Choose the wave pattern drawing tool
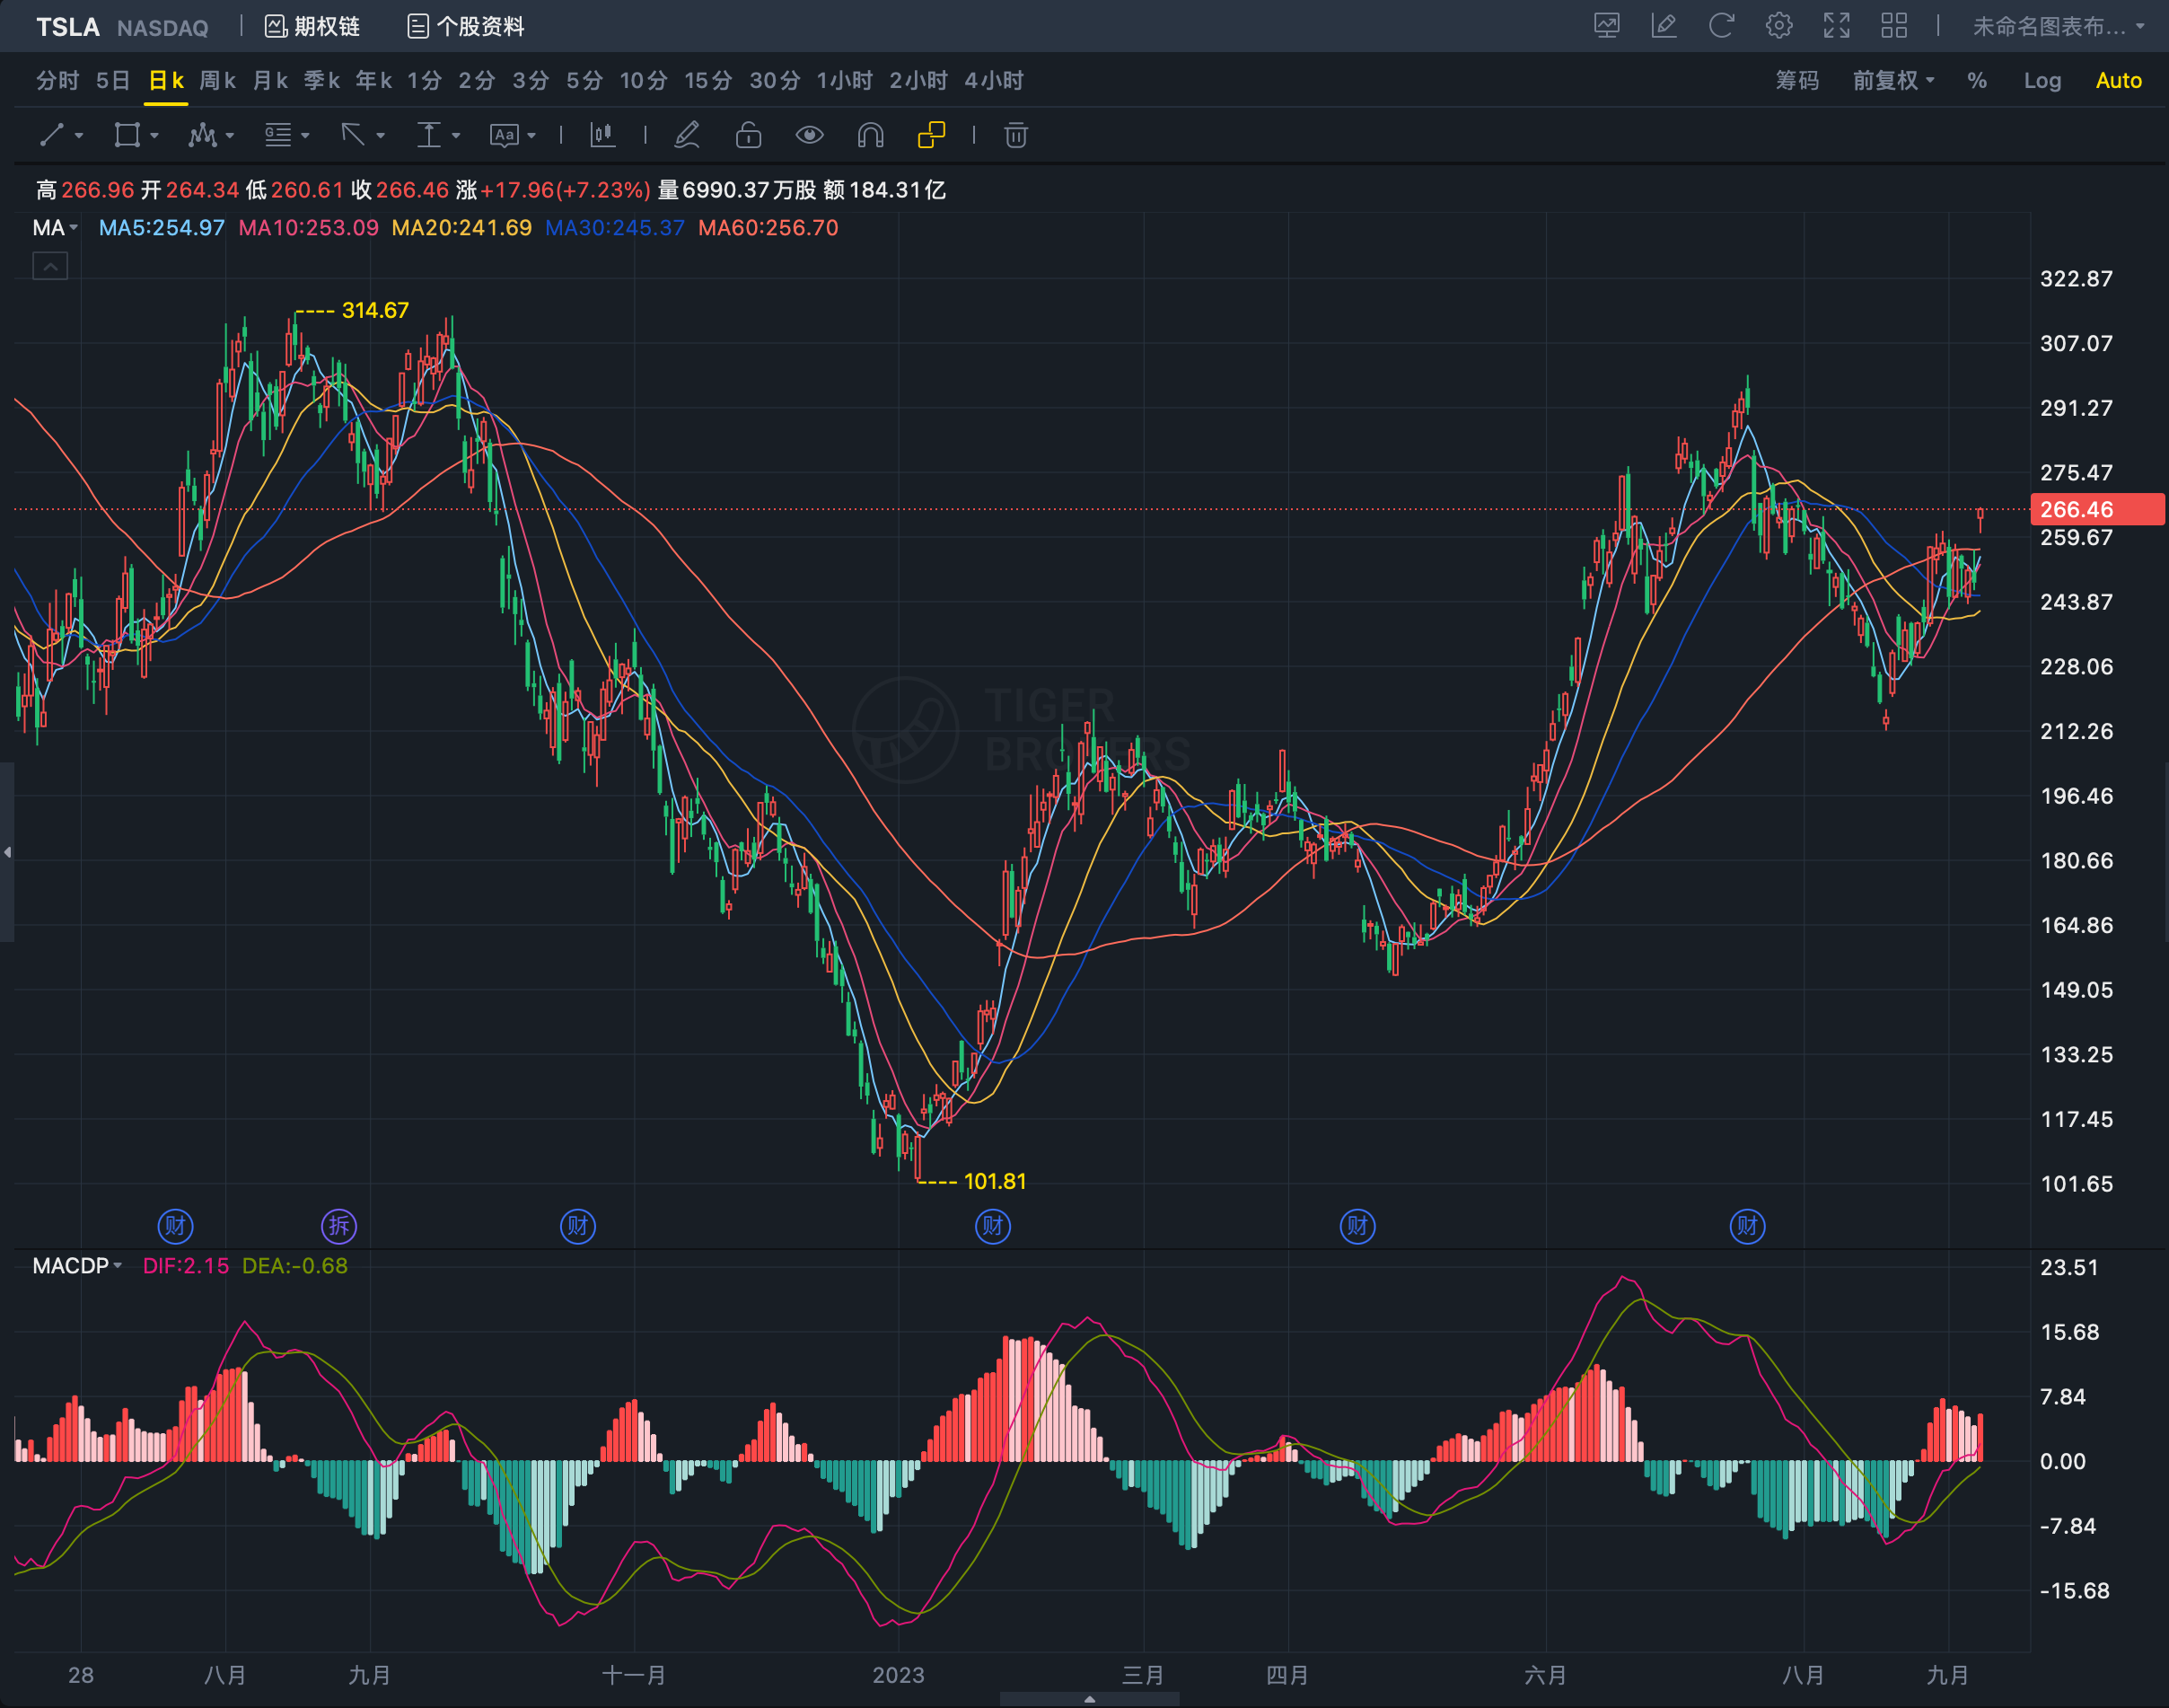The height and width of the screenshot is (1708, 2169). coord(203,135)
